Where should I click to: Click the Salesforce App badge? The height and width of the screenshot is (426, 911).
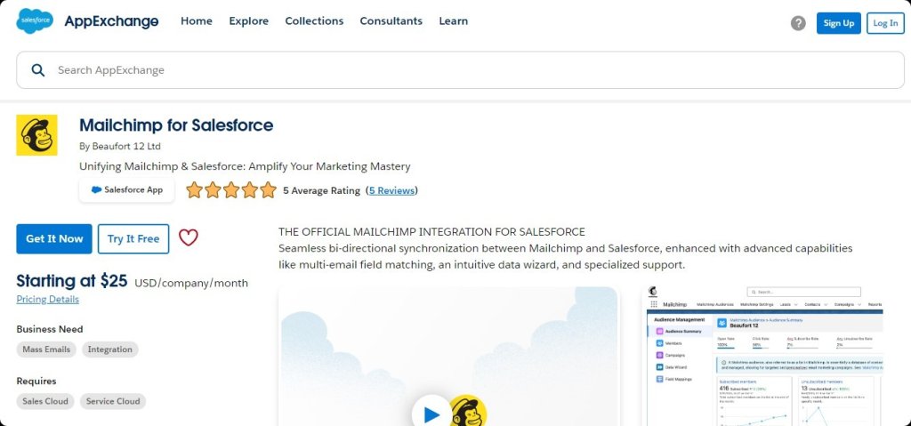point(126,190)
